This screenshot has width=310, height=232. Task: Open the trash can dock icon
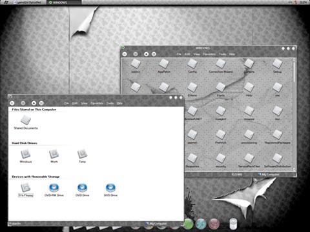[233, 224]
